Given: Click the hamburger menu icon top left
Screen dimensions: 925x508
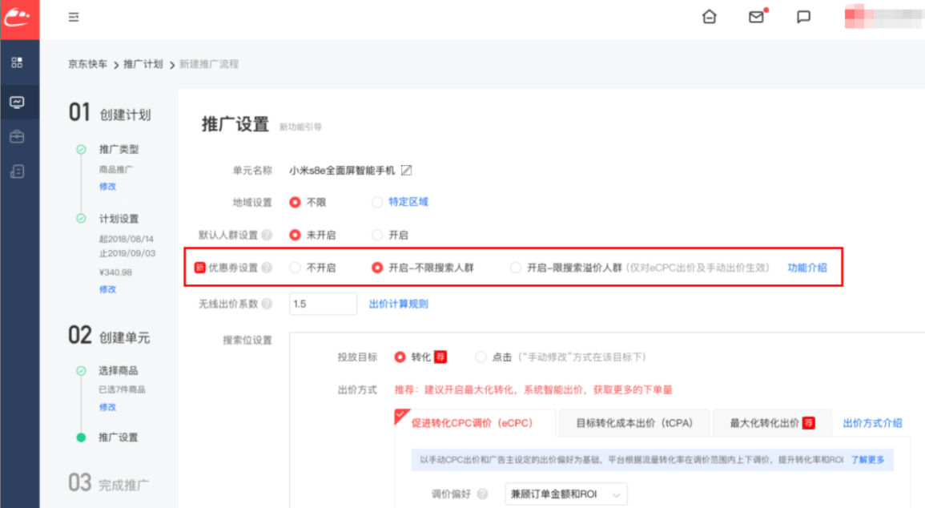Looking at the screenshot, I should click(x=73, y=17).
